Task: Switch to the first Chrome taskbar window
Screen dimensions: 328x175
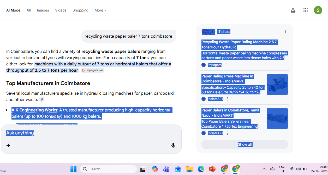Action: point(224,169)
